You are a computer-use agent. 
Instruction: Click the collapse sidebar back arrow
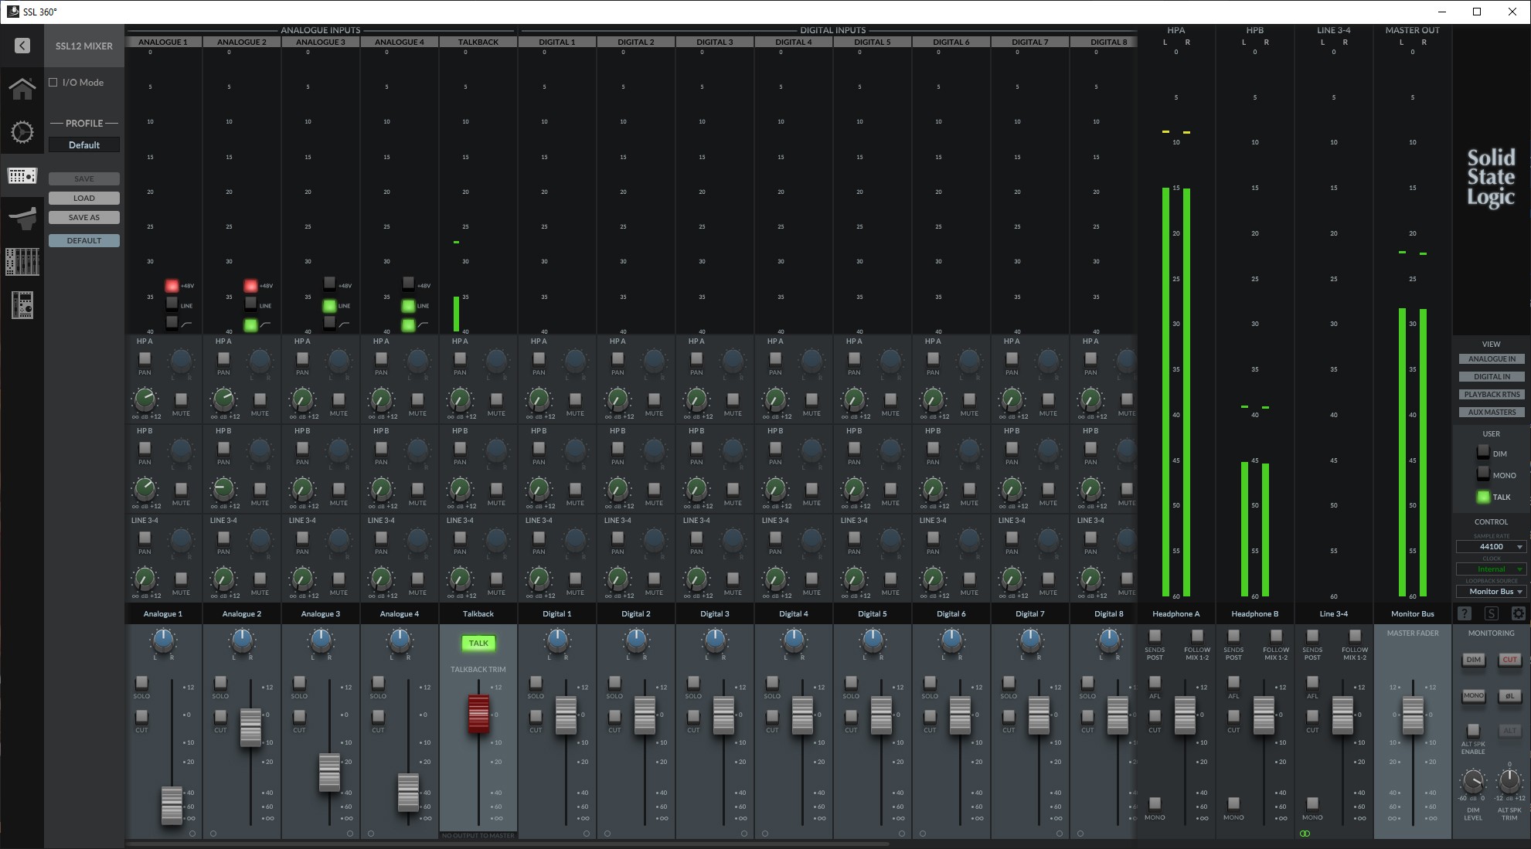click(x=22, y=46)
